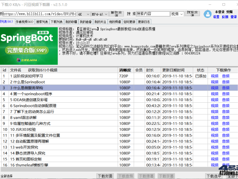Screen dimensions: 238x179
Task: Switch to the 他的频道 tab
Action: click(x=115, y=22)
